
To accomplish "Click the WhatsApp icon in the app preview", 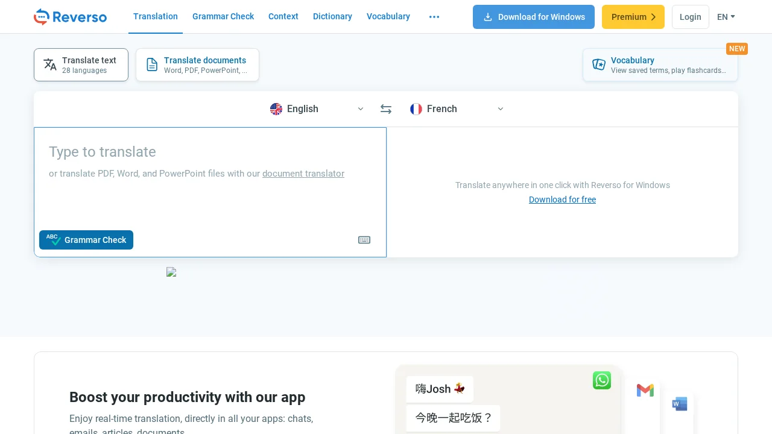I will 602,380.
